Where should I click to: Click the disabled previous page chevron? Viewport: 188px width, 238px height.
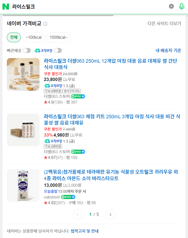point(78,215)
